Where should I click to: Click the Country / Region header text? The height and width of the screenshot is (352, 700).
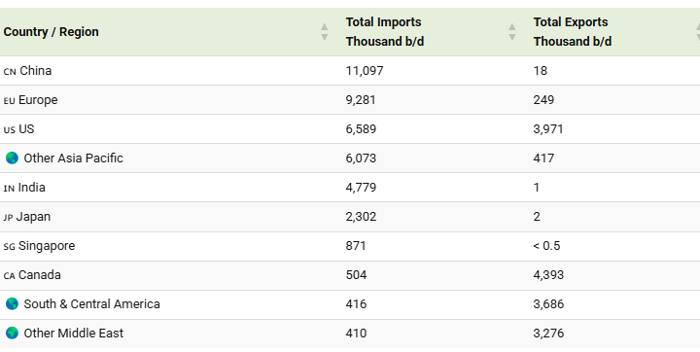51,32
